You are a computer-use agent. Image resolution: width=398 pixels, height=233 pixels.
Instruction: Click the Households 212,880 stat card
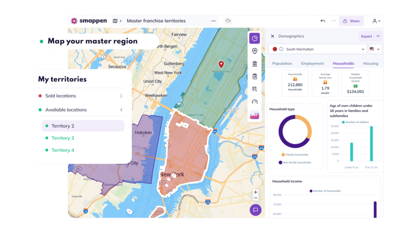295,83
